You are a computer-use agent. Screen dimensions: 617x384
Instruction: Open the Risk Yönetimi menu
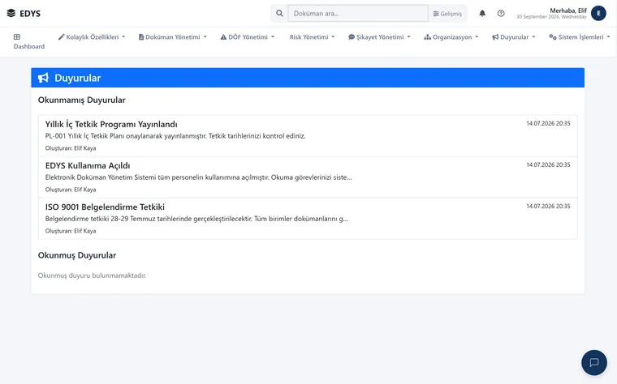point(312,37)
